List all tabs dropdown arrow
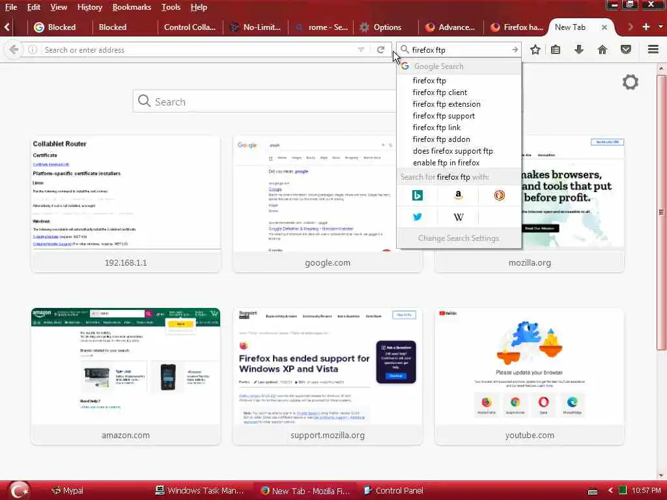This screenshot has width=667, height=500. 660,27
